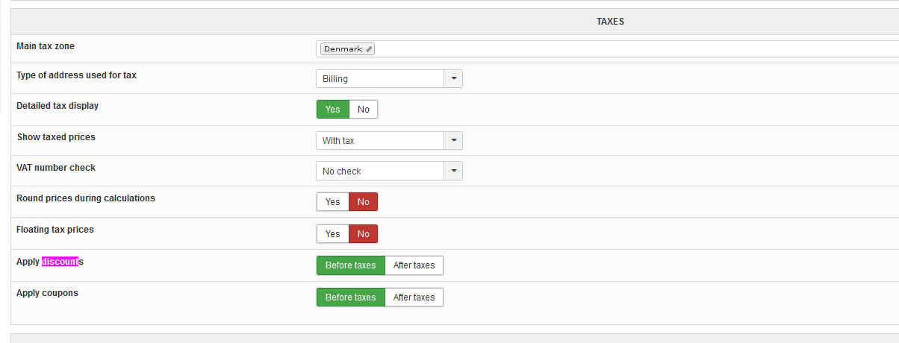Viewport: 899px width, 343px height.
Task: Click the highlighted "discount" word in the label
Action: pos(60,262)
